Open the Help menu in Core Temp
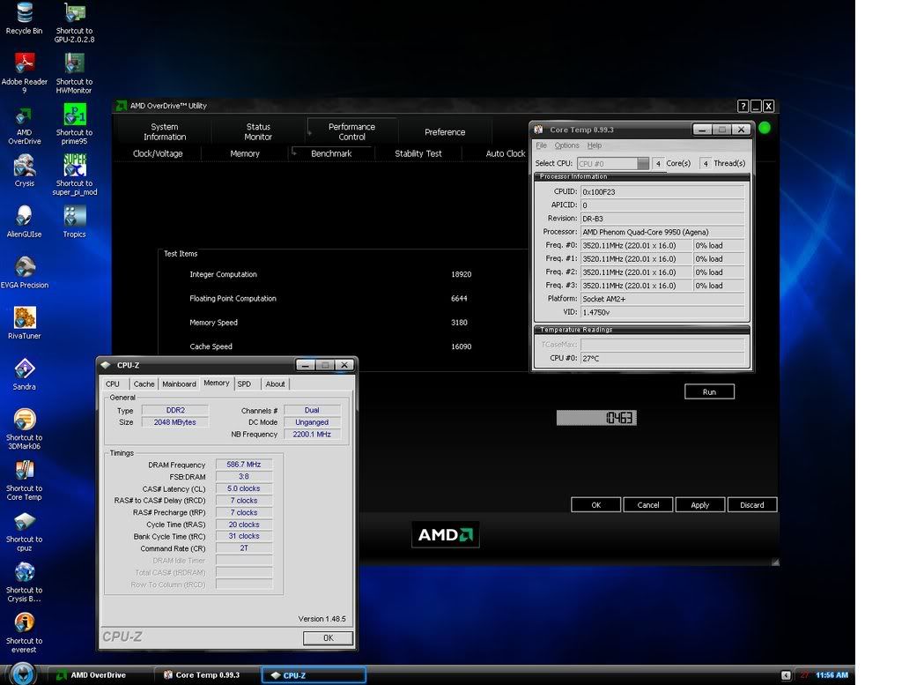 (x=595, y=145)
